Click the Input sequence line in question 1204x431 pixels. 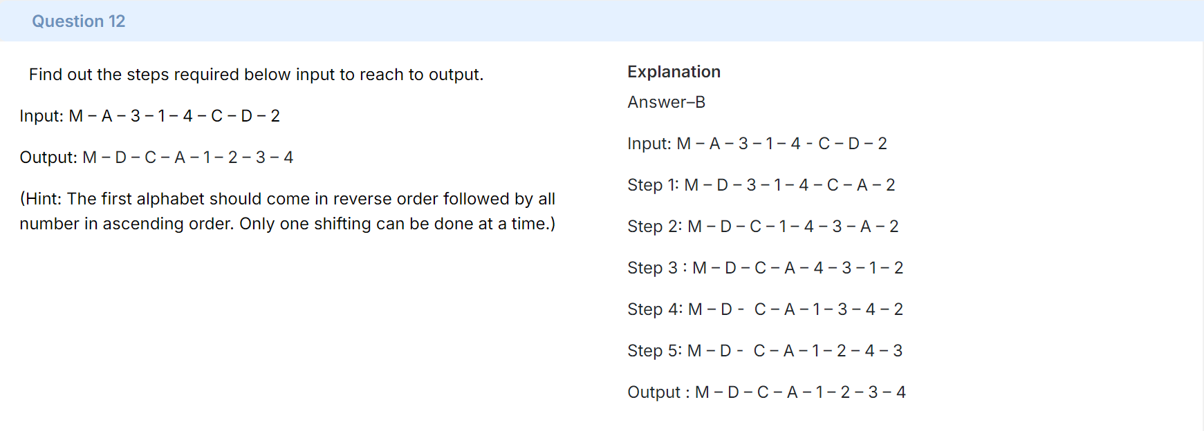[x=149, y=116]
